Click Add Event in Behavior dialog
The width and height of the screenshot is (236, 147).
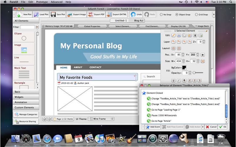[153, 127]
